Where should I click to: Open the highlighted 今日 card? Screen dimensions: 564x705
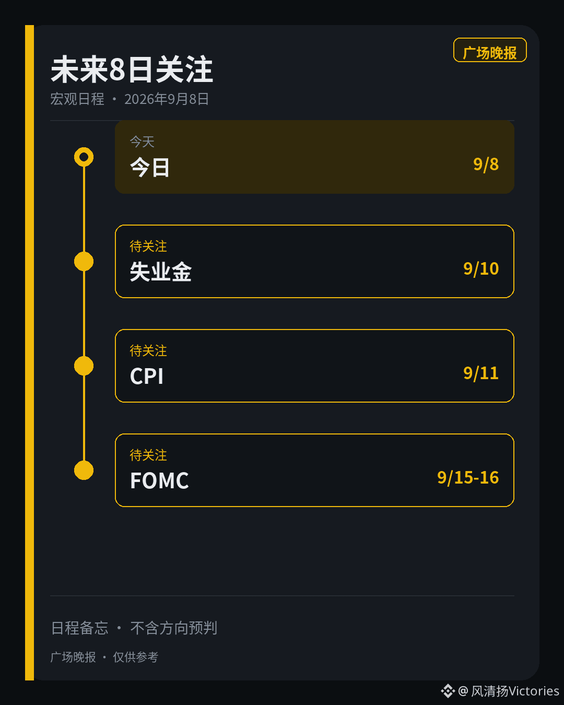tap(314, 157)
